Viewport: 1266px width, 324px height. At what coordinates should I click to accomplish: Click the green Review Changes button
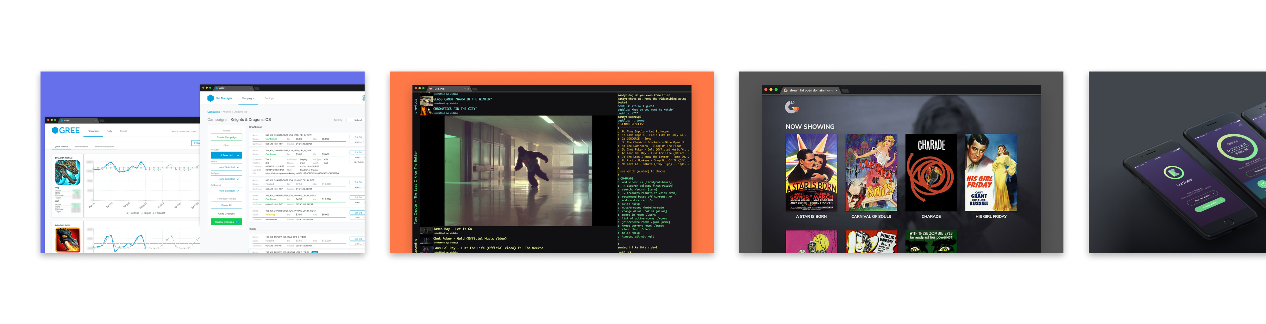click(x=226, y=222)
